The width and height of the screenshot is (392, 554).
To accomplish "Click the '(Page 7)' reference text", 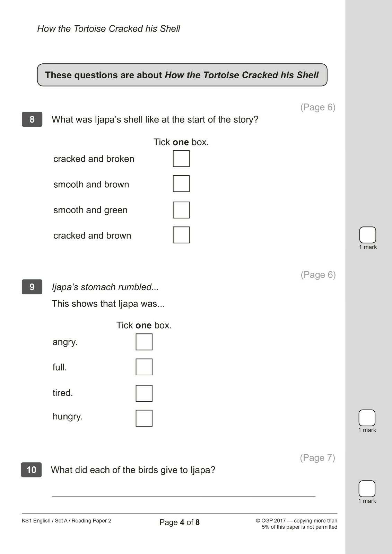I will click(x=317, y=458).
